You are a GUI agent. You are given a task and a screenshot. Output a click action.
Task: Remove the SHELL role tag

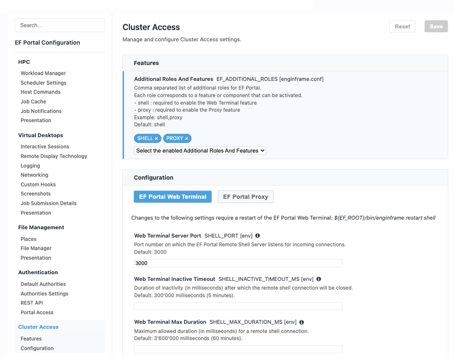coord(156,139)
